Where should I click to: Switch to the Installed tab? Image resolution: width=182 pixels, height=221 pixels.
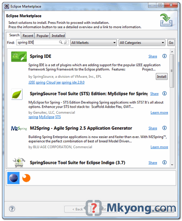[x=58, y=35]
